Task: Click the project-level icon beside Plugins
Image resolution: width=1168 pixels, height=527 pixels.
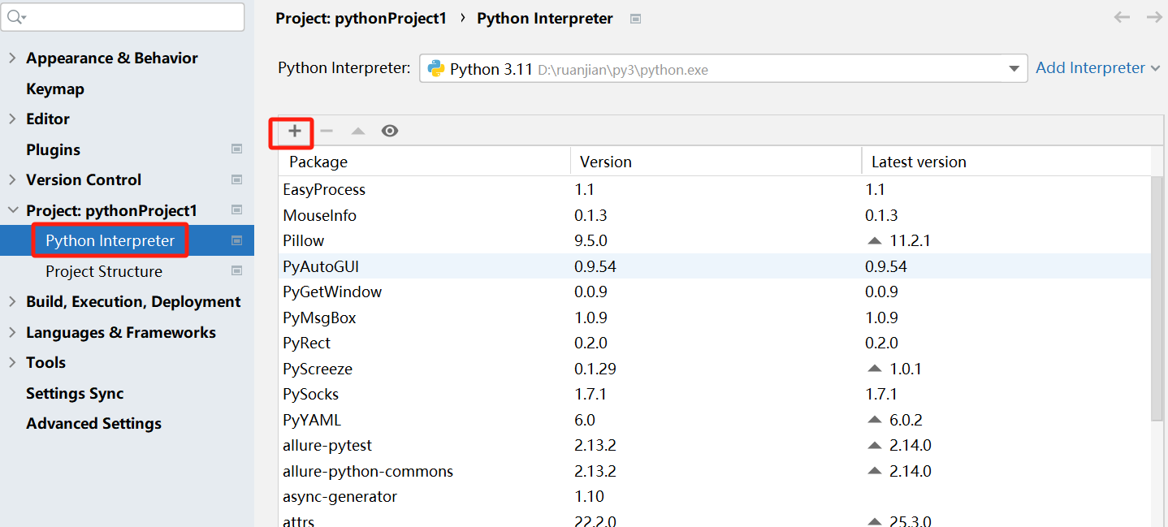Action: coord(236,149)
